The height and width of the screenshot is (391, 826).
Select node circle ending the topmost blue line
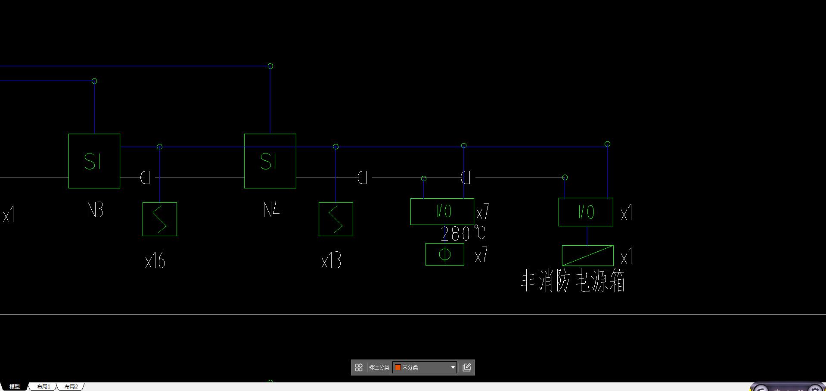pos(270,66)
